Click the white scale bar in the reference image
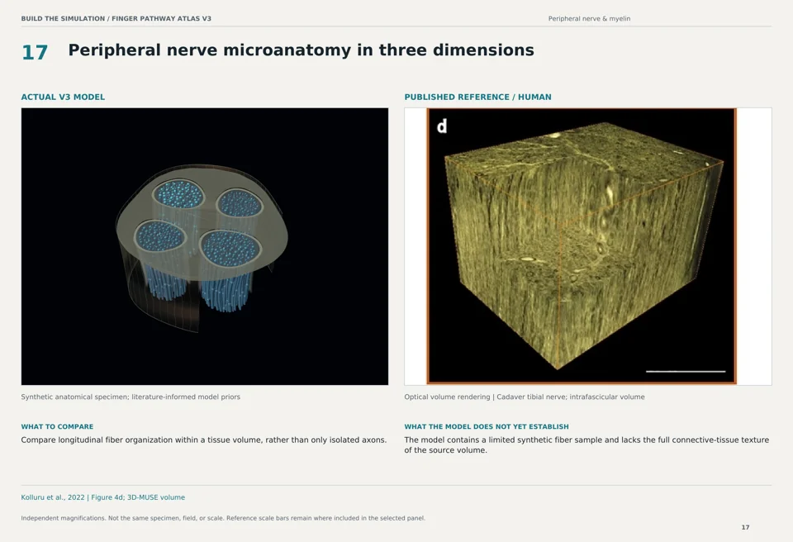The height and width of the screenshot is (542, 793). point(686,372)
